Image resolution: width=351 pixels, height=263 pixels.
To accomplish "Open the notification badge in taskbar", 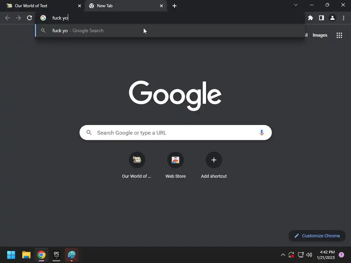I will [x=341, y=255].
